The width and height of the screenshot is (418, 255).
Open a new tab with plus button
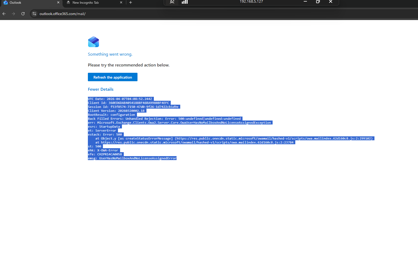pos(131,2)
